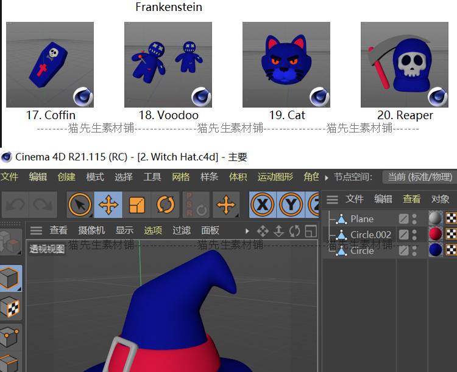This screenshot has width=457, height=372.
Task: Open Object Manager 编辑 menu
Action: 383,199
